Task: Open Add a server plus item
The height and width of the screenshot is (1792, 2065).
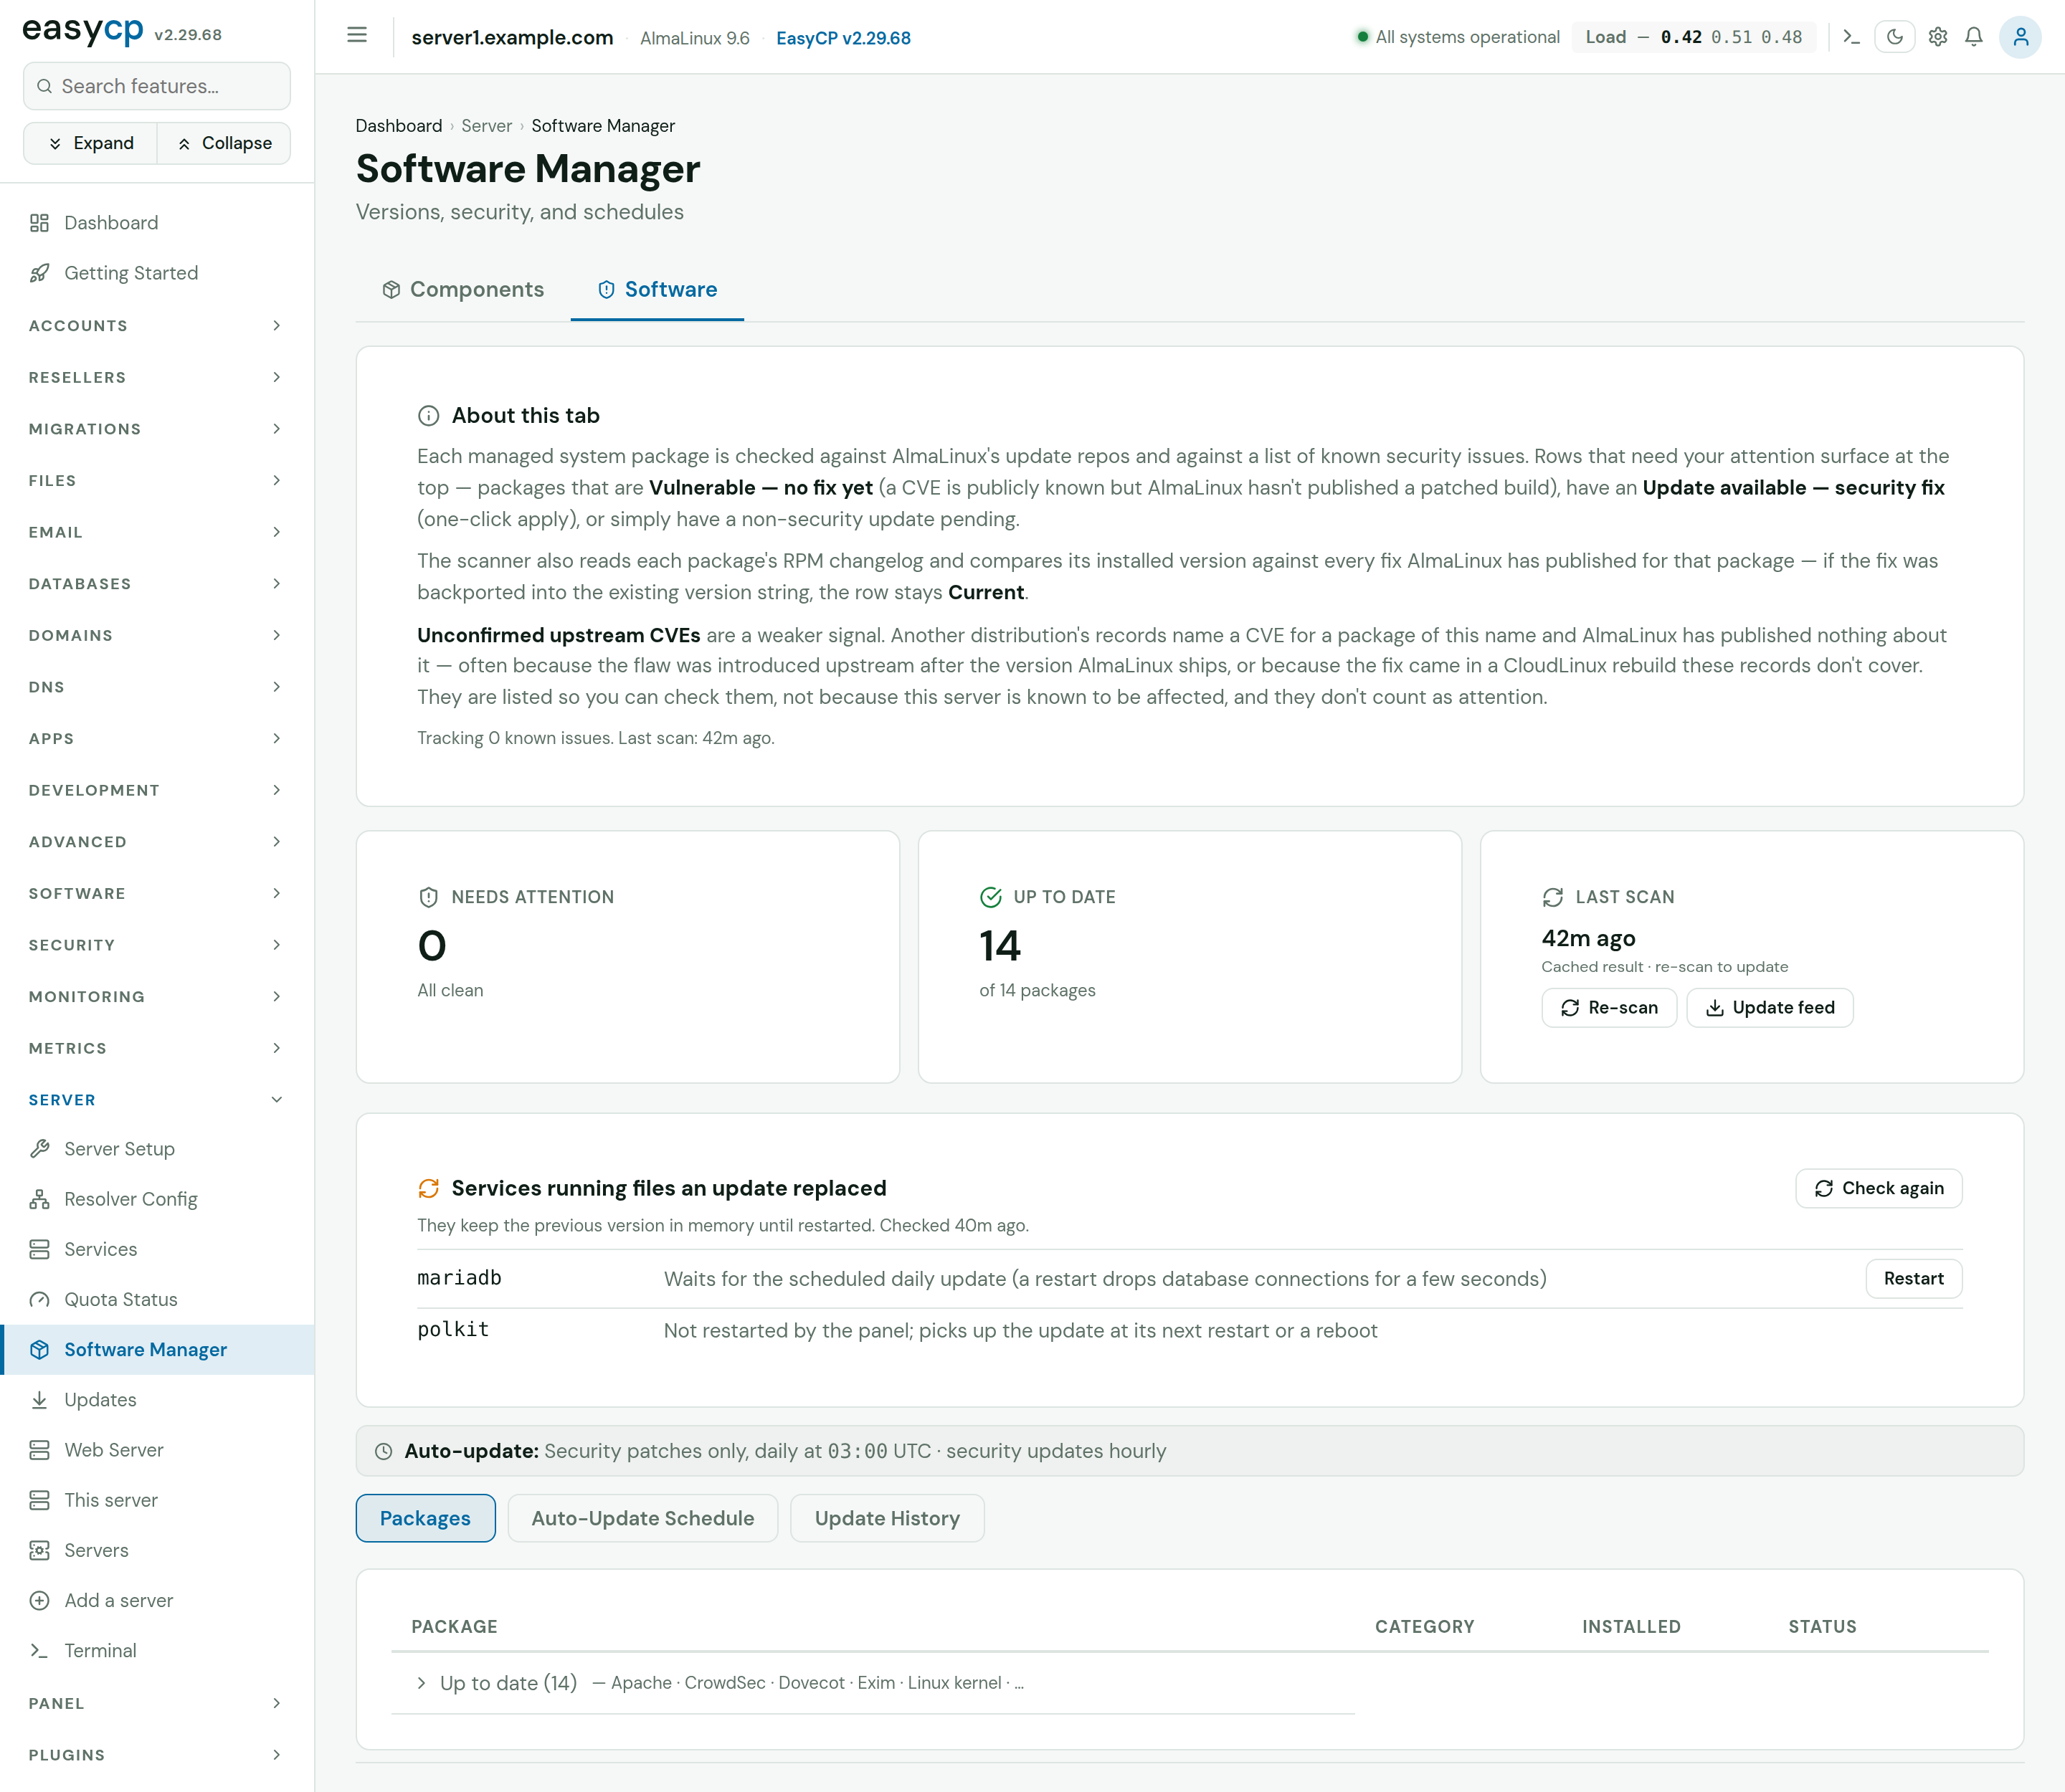Action: pyautogui.click(x=157, y=1600)
